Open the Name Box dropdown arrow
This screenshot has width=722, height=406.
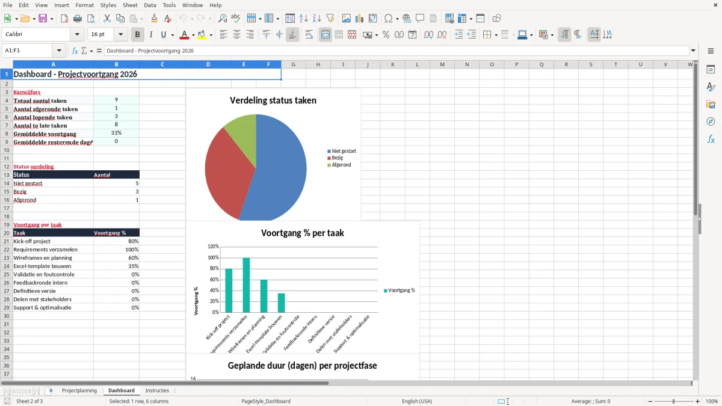pos(59,51)
